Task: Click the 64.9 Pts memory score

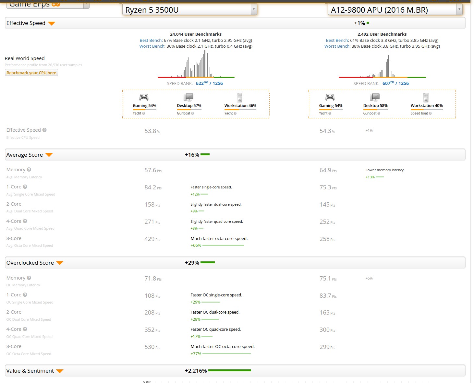Action: (x=328, y=170)
